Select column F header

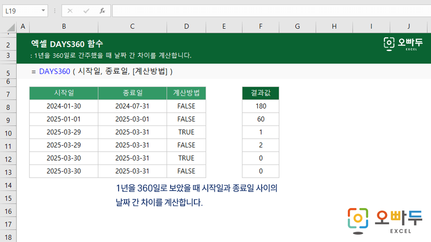coord(260,27)
